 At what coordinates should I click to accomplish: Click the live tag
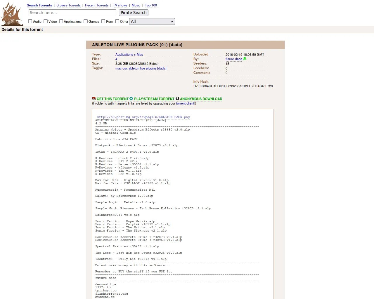[143, 68]
